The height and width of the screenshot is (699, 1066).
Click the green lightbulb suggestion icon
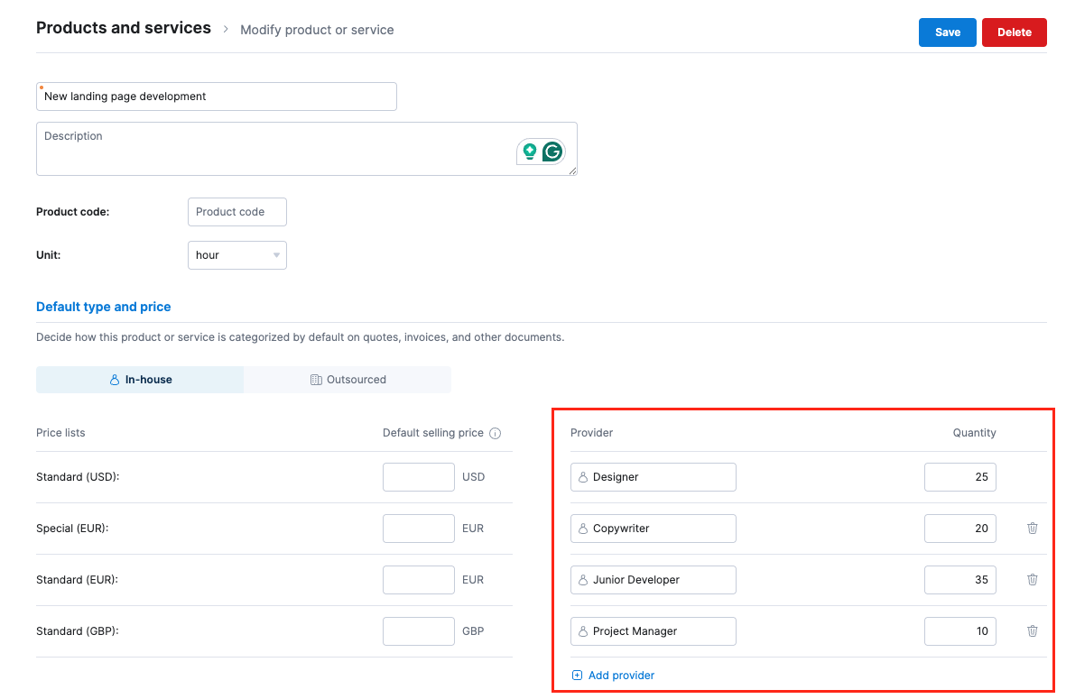(530, 152)
